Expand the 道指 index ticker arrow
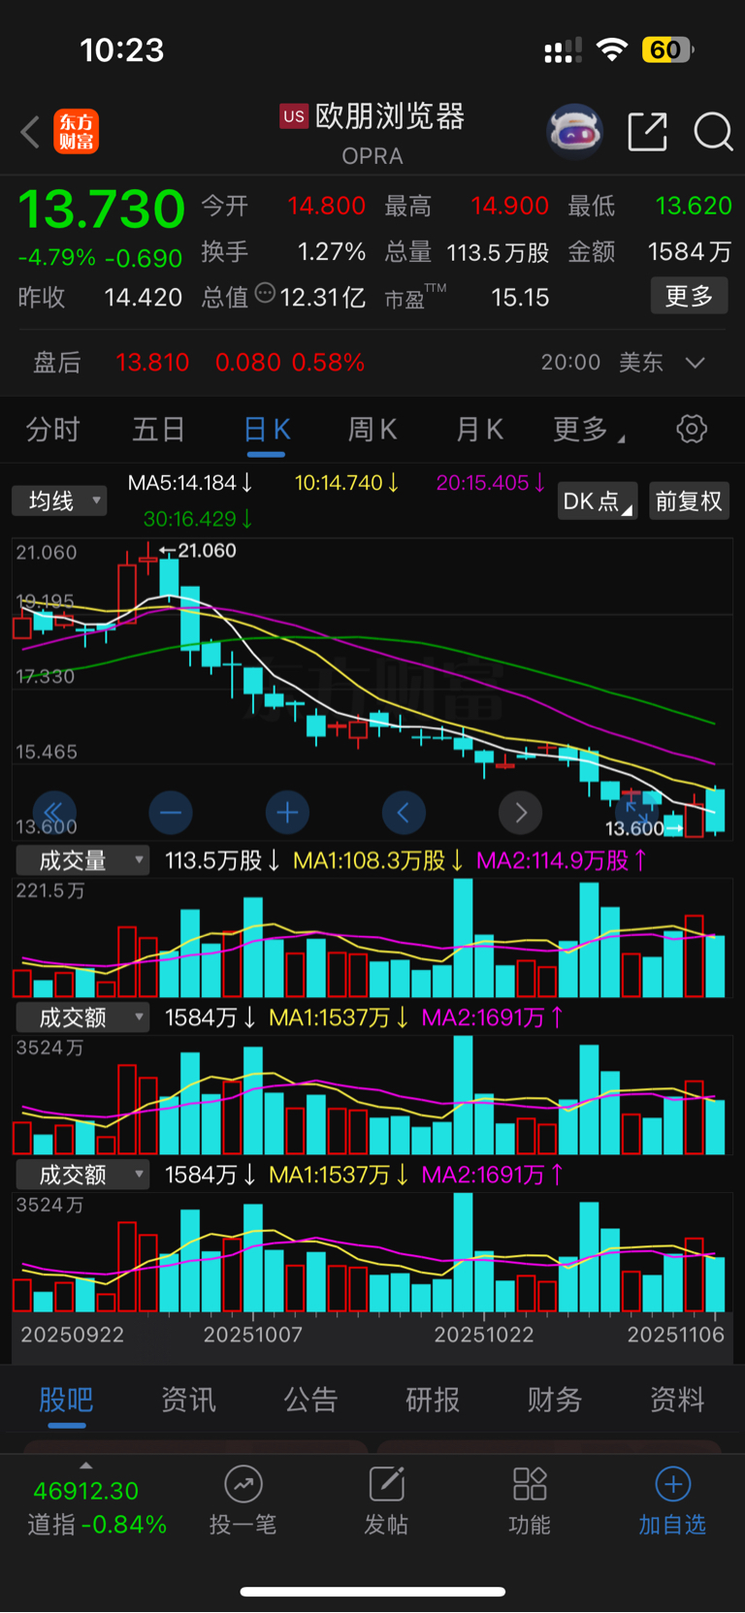Viewport: 745px width, 1613px height. [85, 1466]
